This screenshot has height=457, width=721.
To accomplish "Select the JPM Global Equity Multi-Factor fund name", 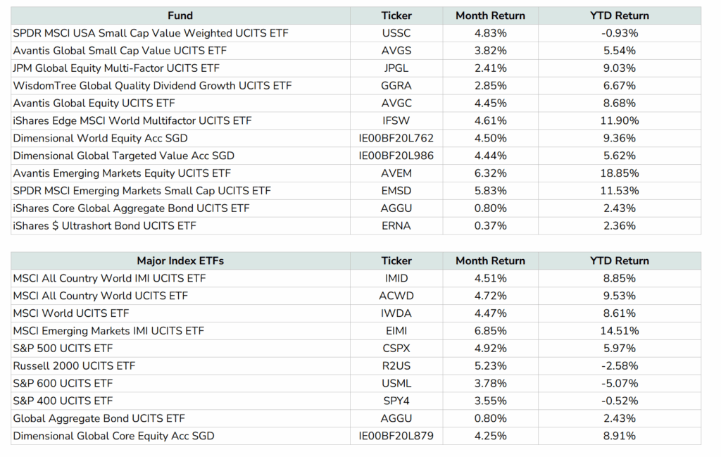I will coord(116,68).
